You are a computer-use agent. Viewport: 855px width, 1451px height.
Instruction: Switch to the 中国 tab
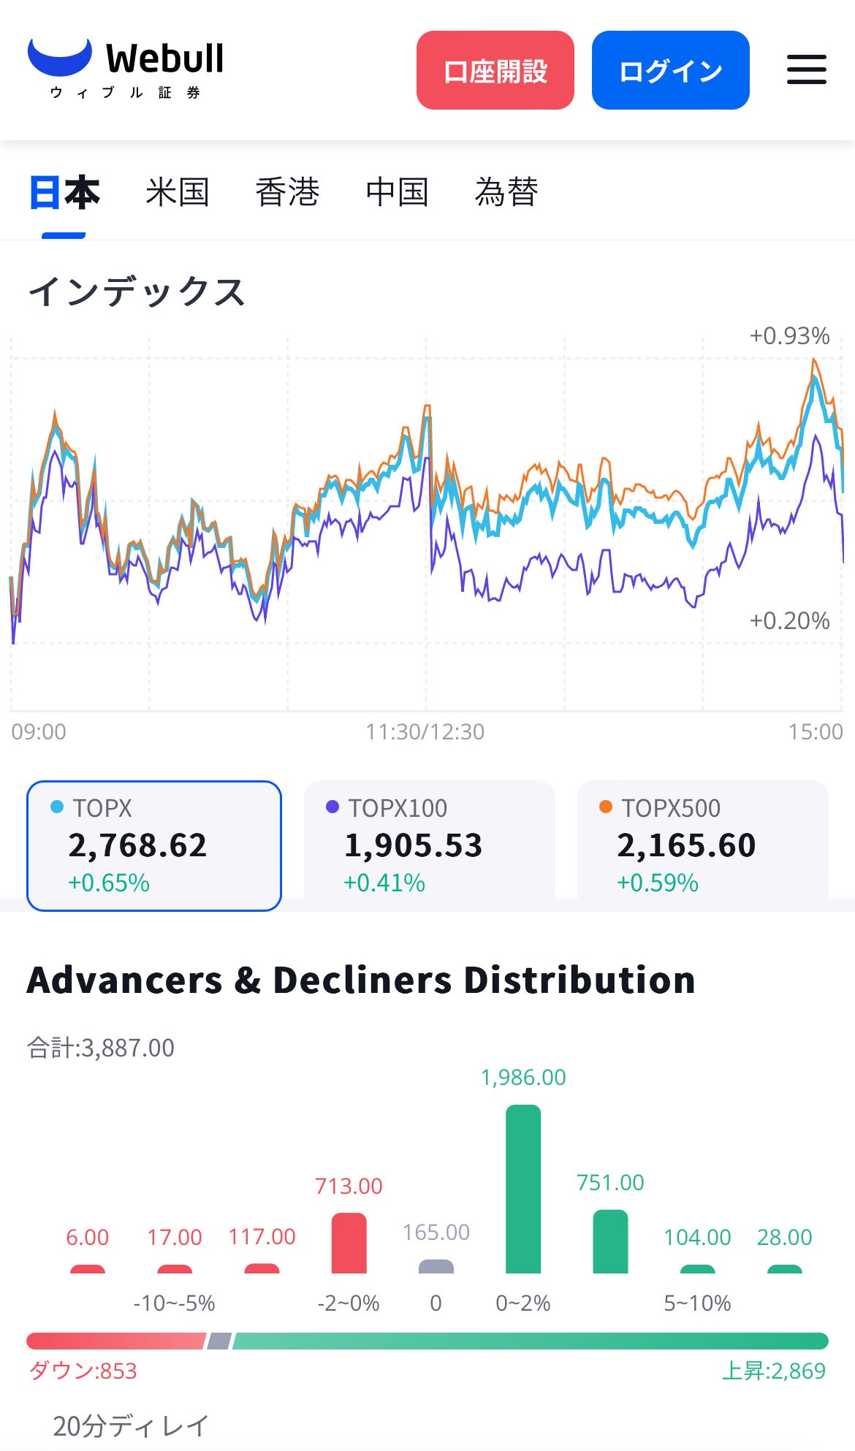pos(397,193)
